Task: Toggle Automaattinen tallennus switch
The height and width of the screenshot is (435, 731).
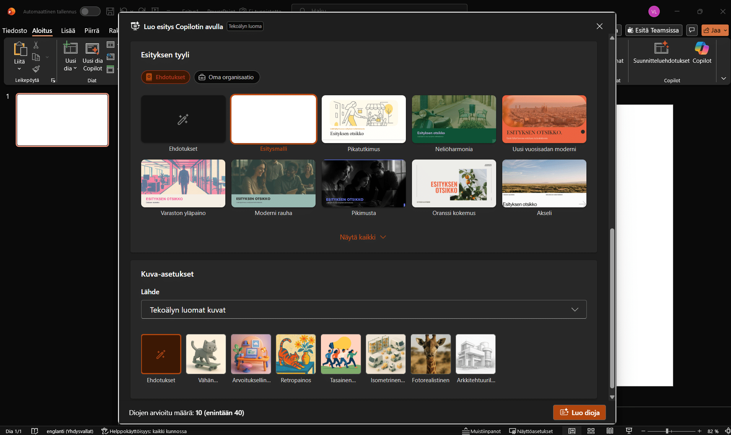Action: pos(90,11)
